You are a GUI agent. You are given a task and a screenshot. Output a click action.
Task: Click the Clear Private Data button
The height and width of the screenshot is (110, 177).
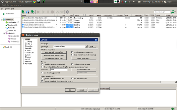[84, 70]
